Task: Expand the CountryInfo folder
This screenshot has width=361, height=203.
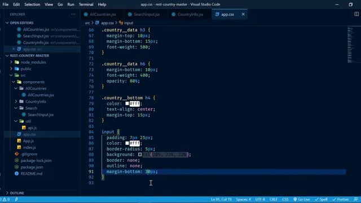Action: (x=16, y=101)
